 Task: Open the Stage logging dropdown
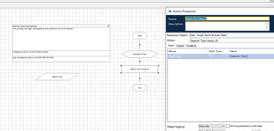click(x=211, y=126)
